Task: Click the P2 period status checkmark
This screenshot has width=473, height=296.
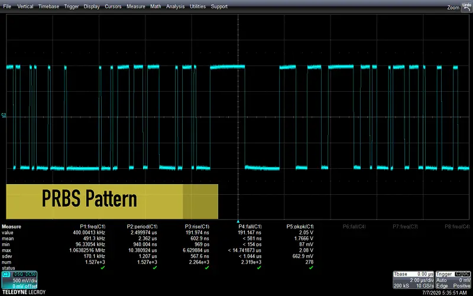Action: tap(154, 268)
